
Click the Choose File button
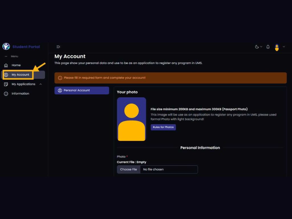129,169
